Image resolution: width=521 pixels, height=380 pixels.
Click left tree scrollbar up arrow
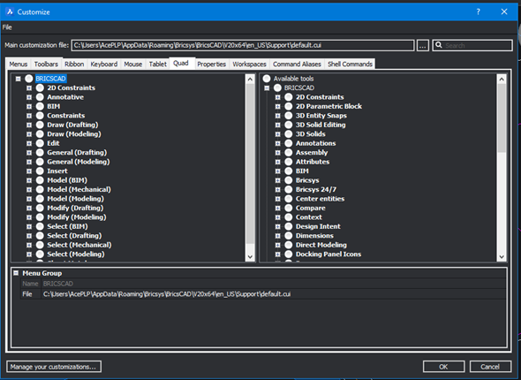250,79
